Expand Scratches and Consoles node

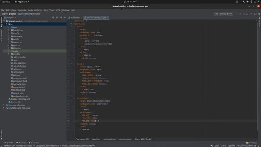click(x=4, y=108)
